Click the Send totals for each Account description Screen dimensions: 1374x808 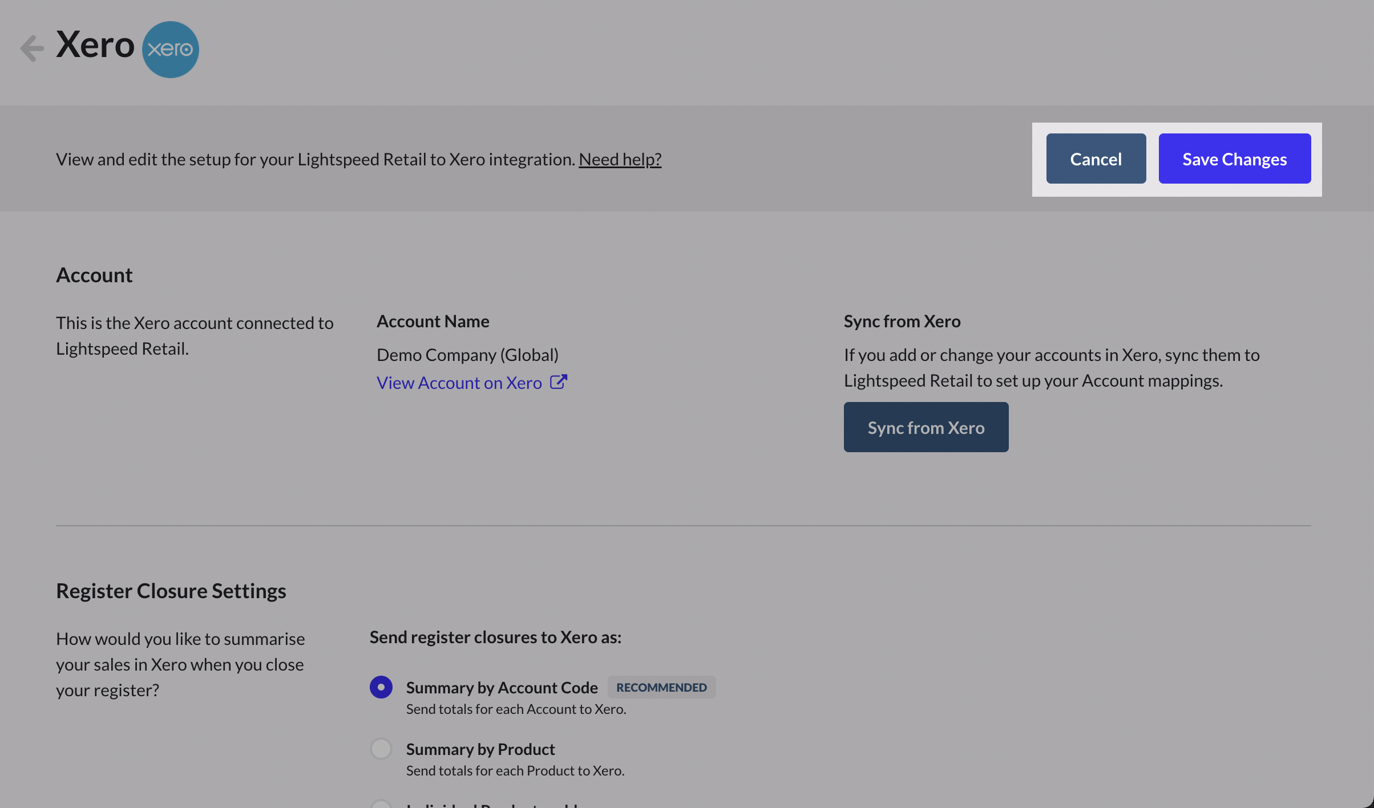pyautogui.click(x=515, y=709)
